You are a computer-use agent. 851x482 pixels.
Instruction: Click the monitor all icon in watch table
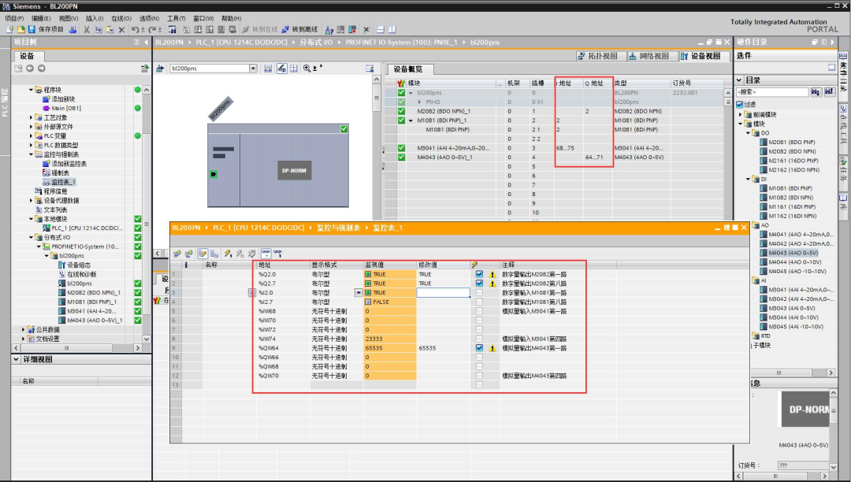pyautogui.click(x=266, y=253)
